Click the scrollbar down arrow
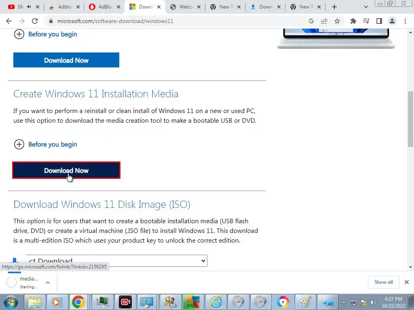This screenshot has height=310, width=414. pos(410,267)
